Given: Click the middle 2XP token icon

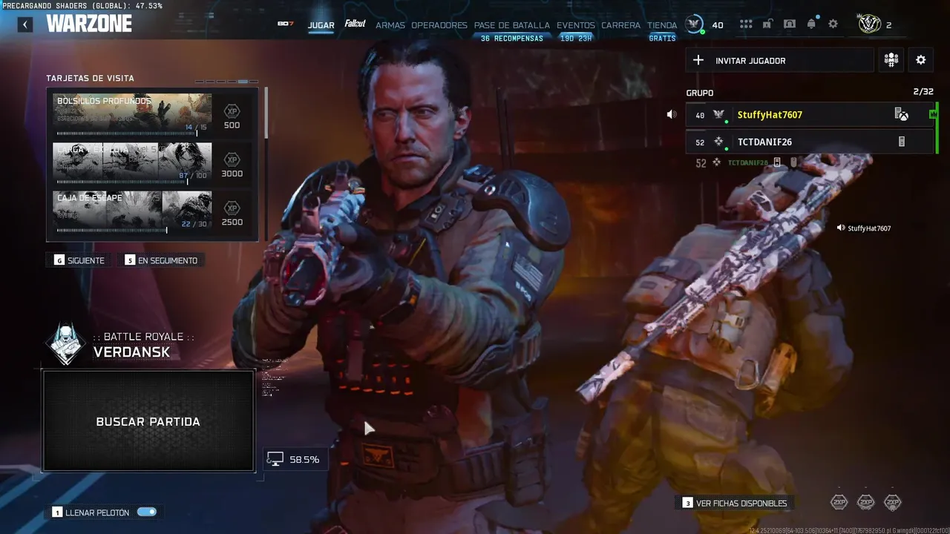Looking at the screenshot, I should (x=865, y=502).
